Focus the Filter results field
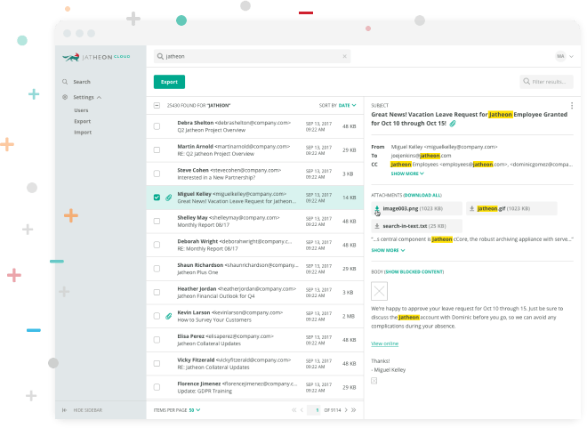This screenshot has width=587, height=428. (x=546, y=82)
